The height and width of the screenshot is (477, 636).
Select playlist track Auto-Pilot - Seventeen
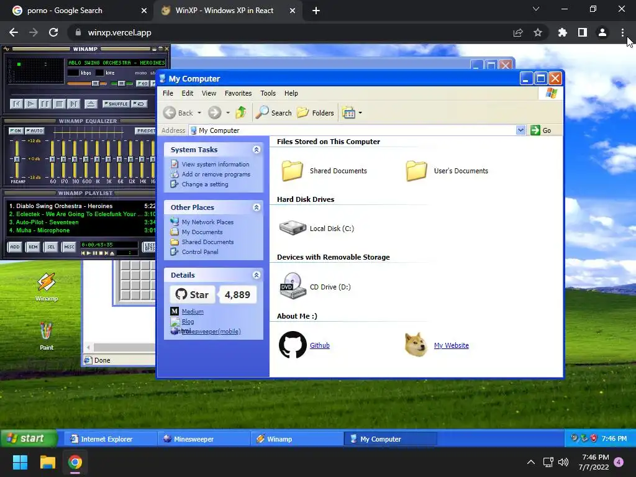[81, 222]
